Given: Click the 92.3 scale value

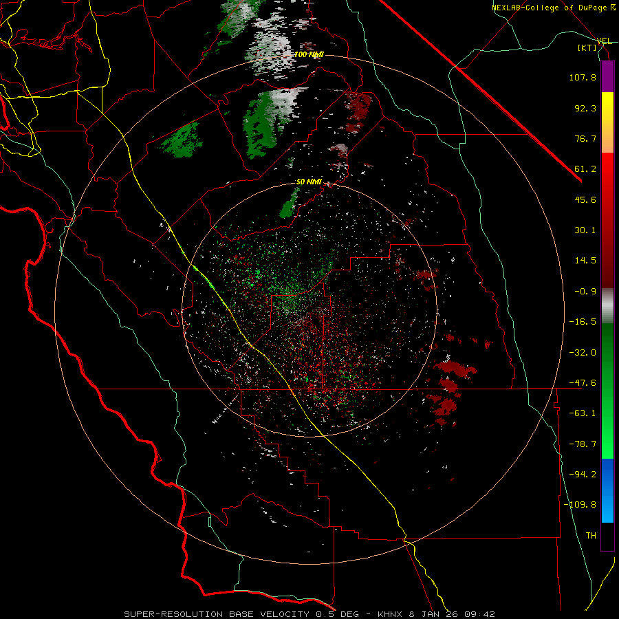Looking at the screenshot, I should coord(585,108).
